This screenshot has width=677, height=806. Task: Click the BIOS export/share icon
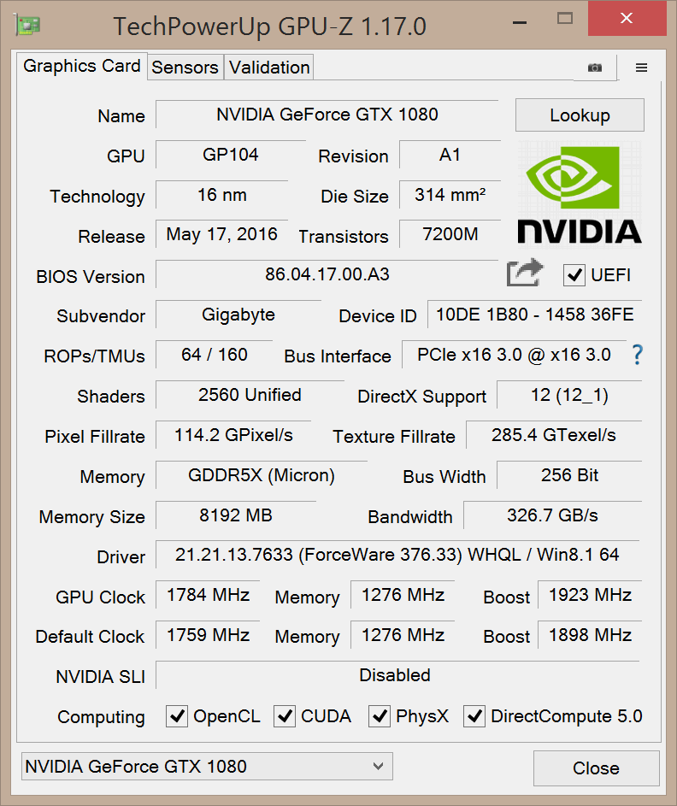coord(524,274)
